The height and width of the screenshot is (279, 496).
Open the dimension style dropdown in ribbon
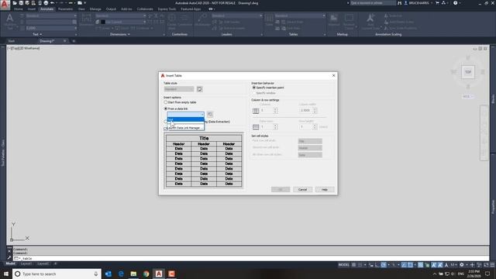[121, 15]
